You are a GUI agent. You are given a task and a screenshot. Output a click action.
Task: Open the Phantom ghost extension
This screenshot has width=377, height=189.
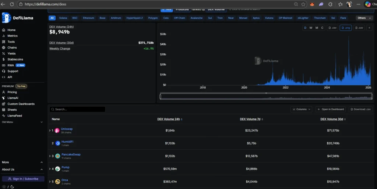[x=321, y=4]
